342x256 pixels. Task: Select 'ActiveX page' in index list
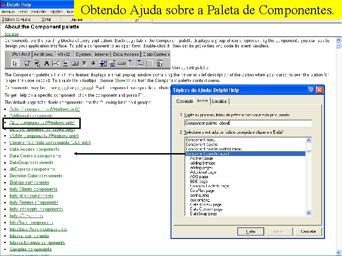(201, 158)
